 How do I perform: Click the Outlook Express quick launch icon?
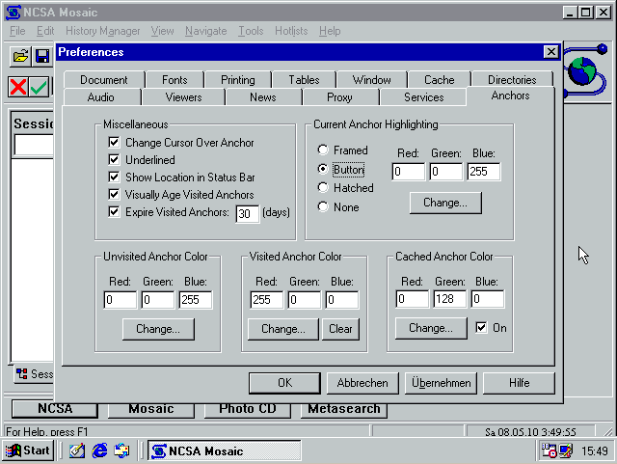point(121,450)
